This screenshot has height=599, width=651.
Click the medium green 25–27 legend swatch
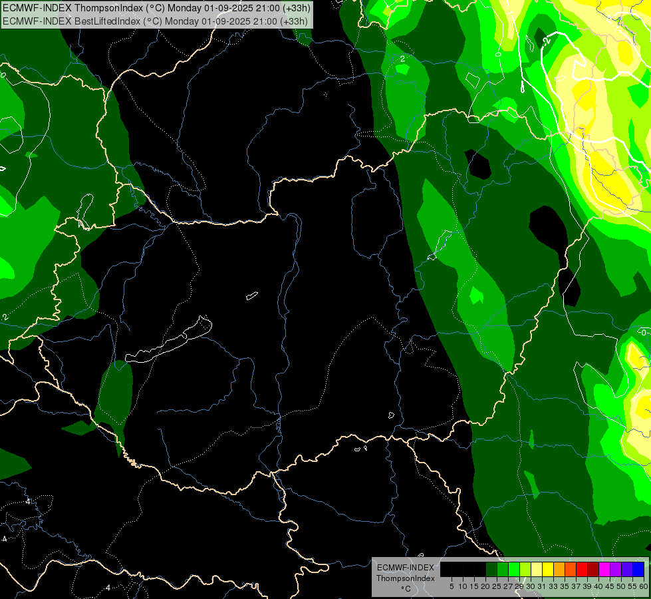[503, 570]
